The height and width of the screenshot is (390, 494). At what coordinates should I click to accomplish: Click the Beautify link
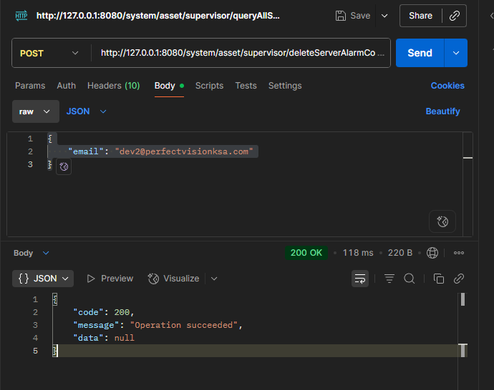tap(442, 111)
